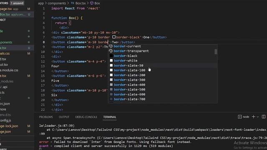267x150 pixels.
Task: Click the white swatch beside border-white suggestion
Action: (111, 60)
